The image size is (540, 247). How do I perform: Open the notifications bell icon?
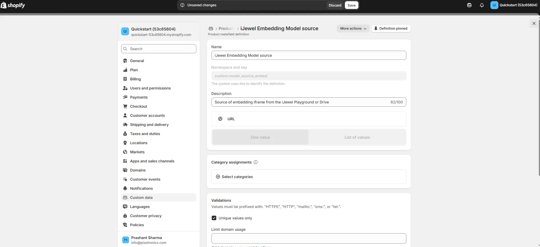[482, 5]
